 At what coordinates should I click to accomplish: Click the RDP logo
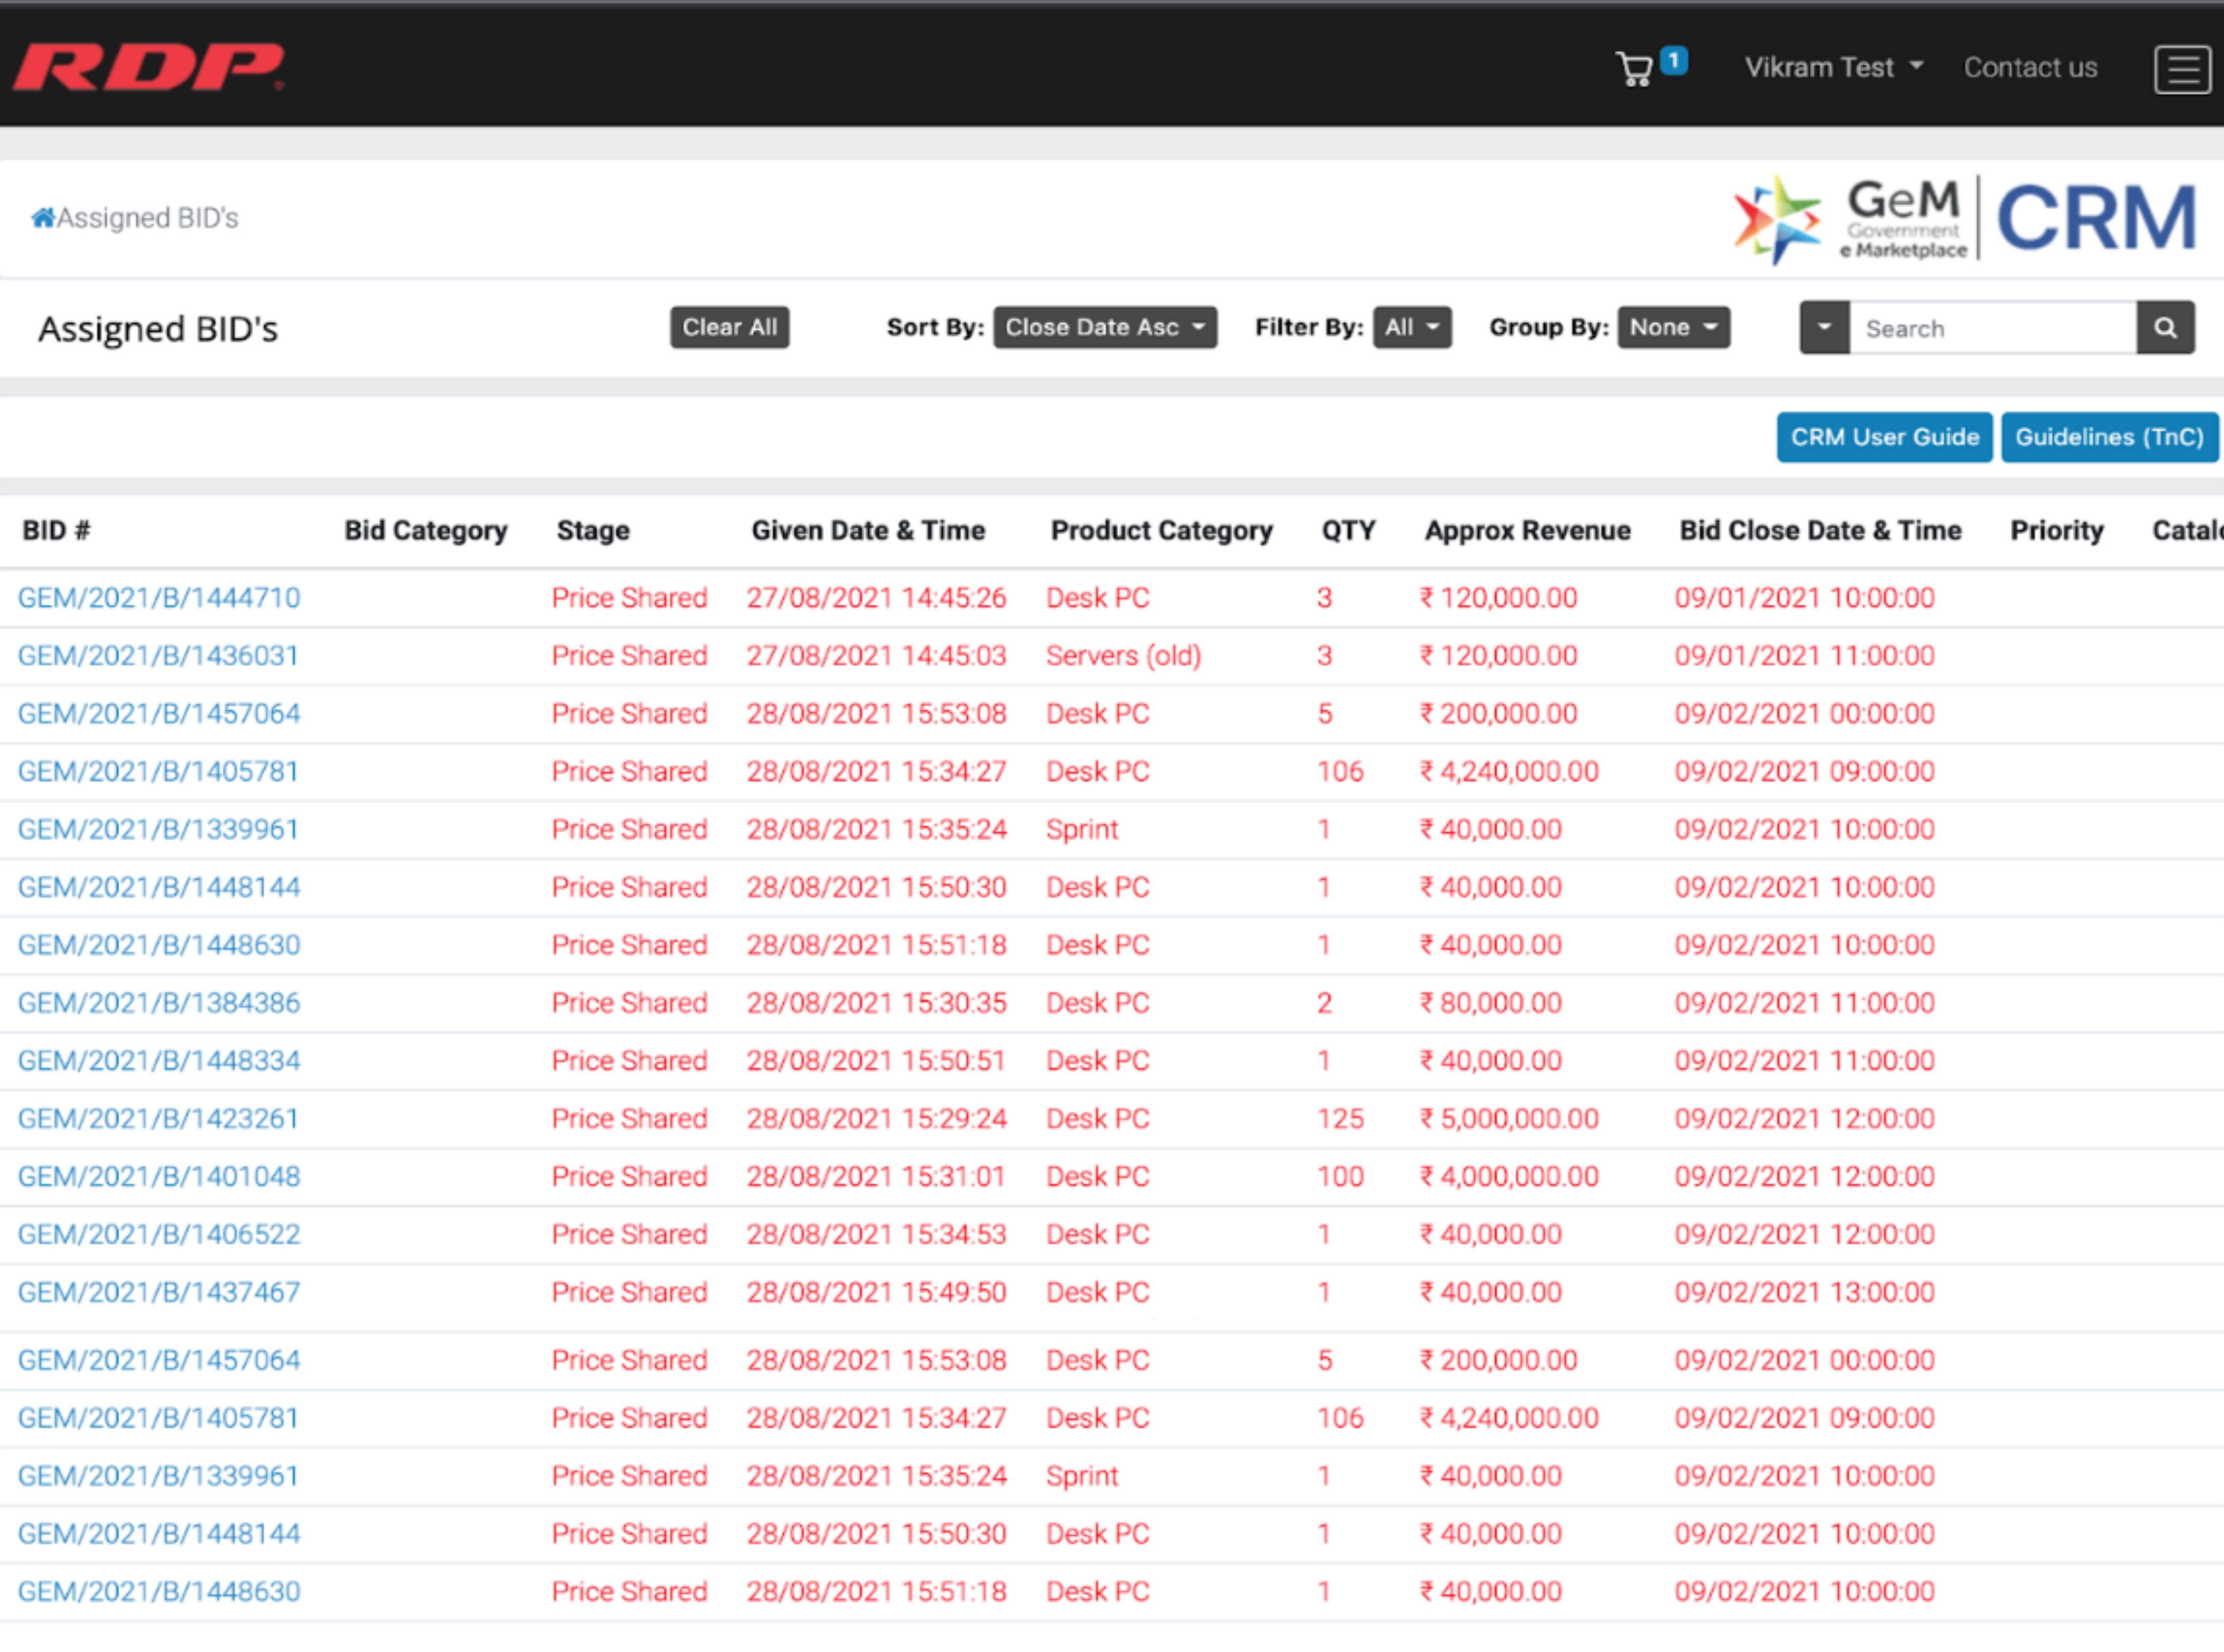click(148, 67)
